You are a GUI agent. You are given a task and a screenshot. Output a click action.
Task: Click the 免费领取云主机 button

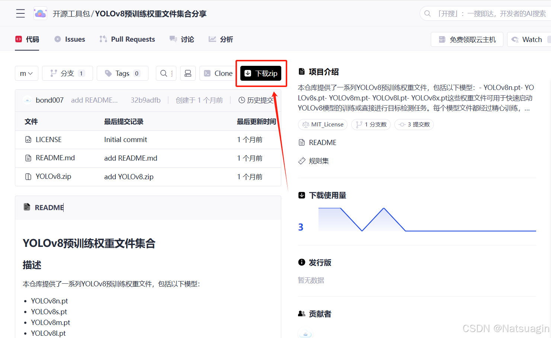tap(467, 39)
